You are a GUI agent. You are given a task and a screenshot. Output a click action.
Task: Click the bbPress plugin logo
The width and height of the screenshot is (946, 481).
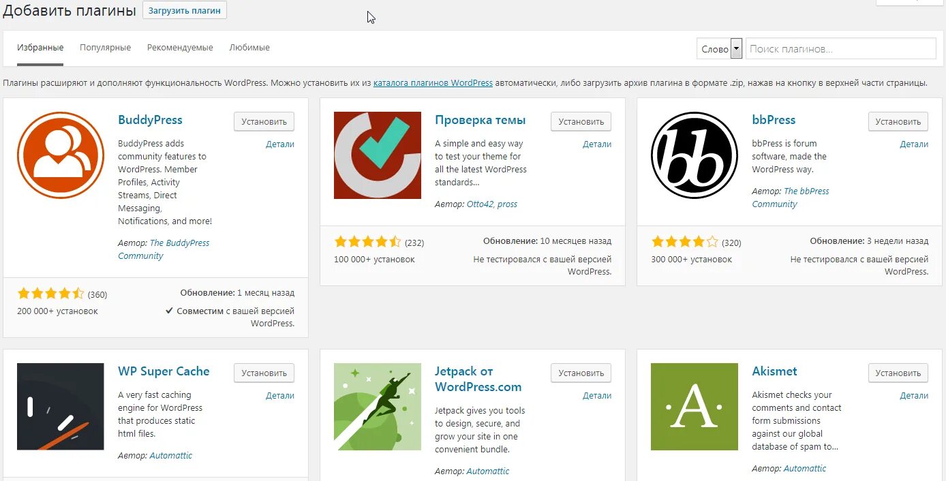[x=695, y=155]
